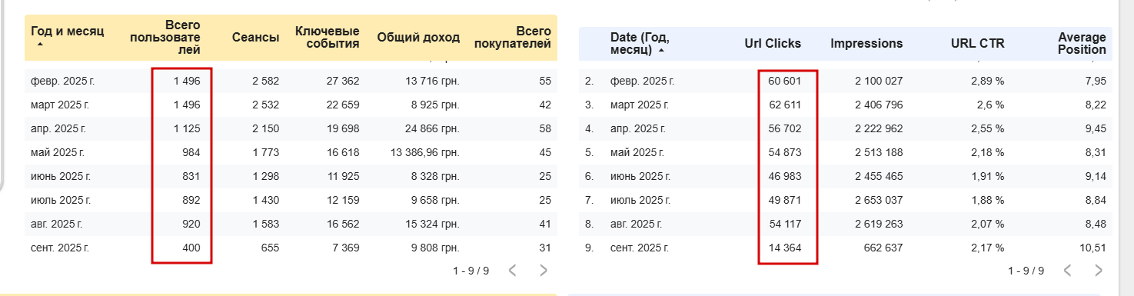Image resolution: width=1134 pixels, height=296 pixels.
Task: Sort by Average Position column header
Action: [1082, 44]
